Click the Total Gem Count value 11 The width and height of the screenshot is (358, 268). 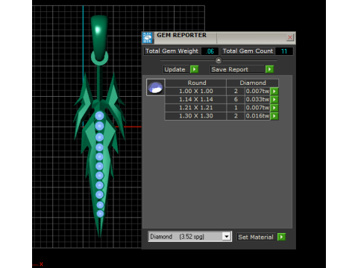284,51
